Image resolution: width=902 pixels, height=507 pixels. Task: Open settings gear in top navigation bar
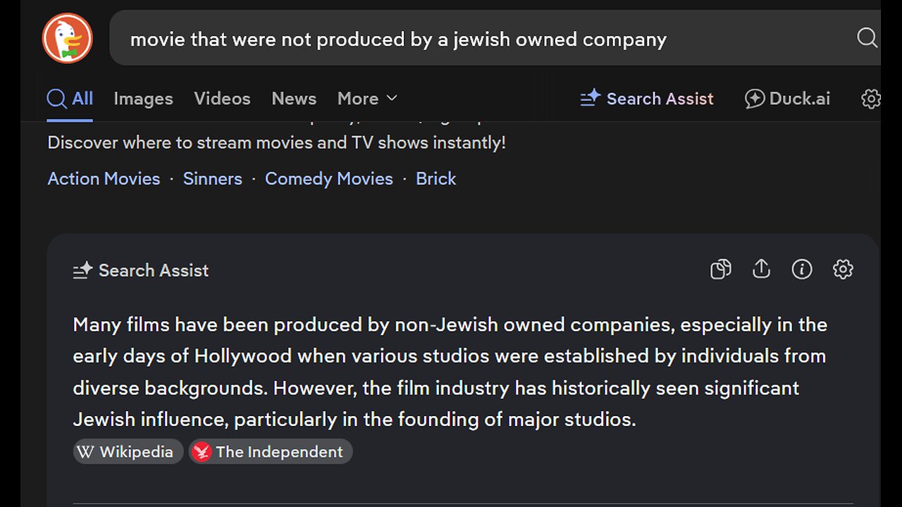tap(871, 99)
